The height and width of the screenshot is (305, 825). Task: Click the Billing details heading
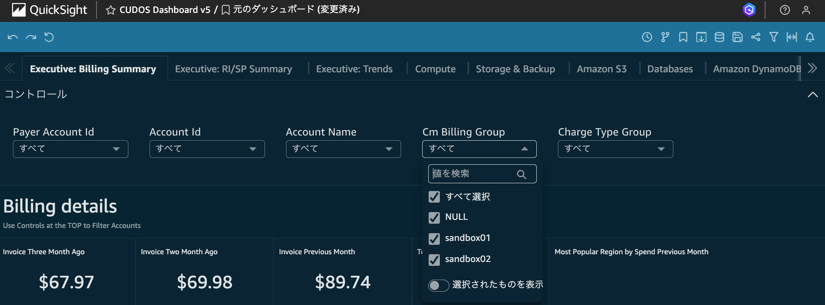point(60,206)
